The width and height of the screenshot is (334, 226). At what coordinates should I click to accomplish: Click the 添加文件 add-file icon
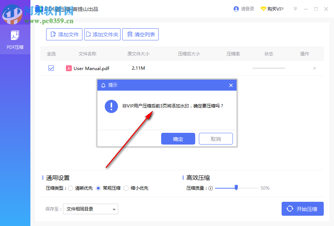tap(52, 34)
